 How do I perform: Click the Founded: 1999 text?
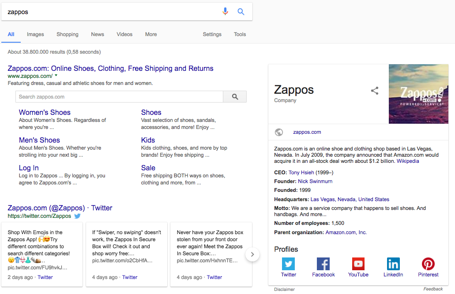coord(292,190)
